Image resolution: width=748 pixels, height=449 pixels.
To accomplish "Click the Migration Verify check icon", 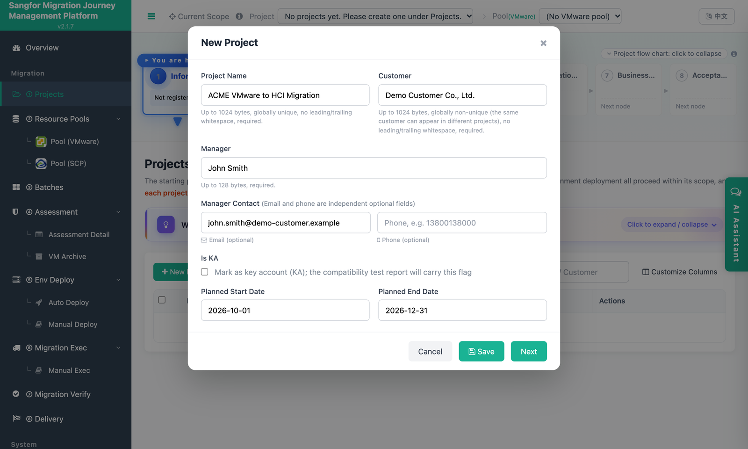I will point(16,394).
